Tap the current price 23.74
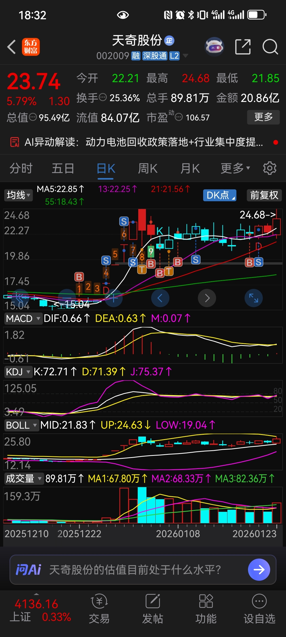Screen dimensions: 286x637 [34, 81]
